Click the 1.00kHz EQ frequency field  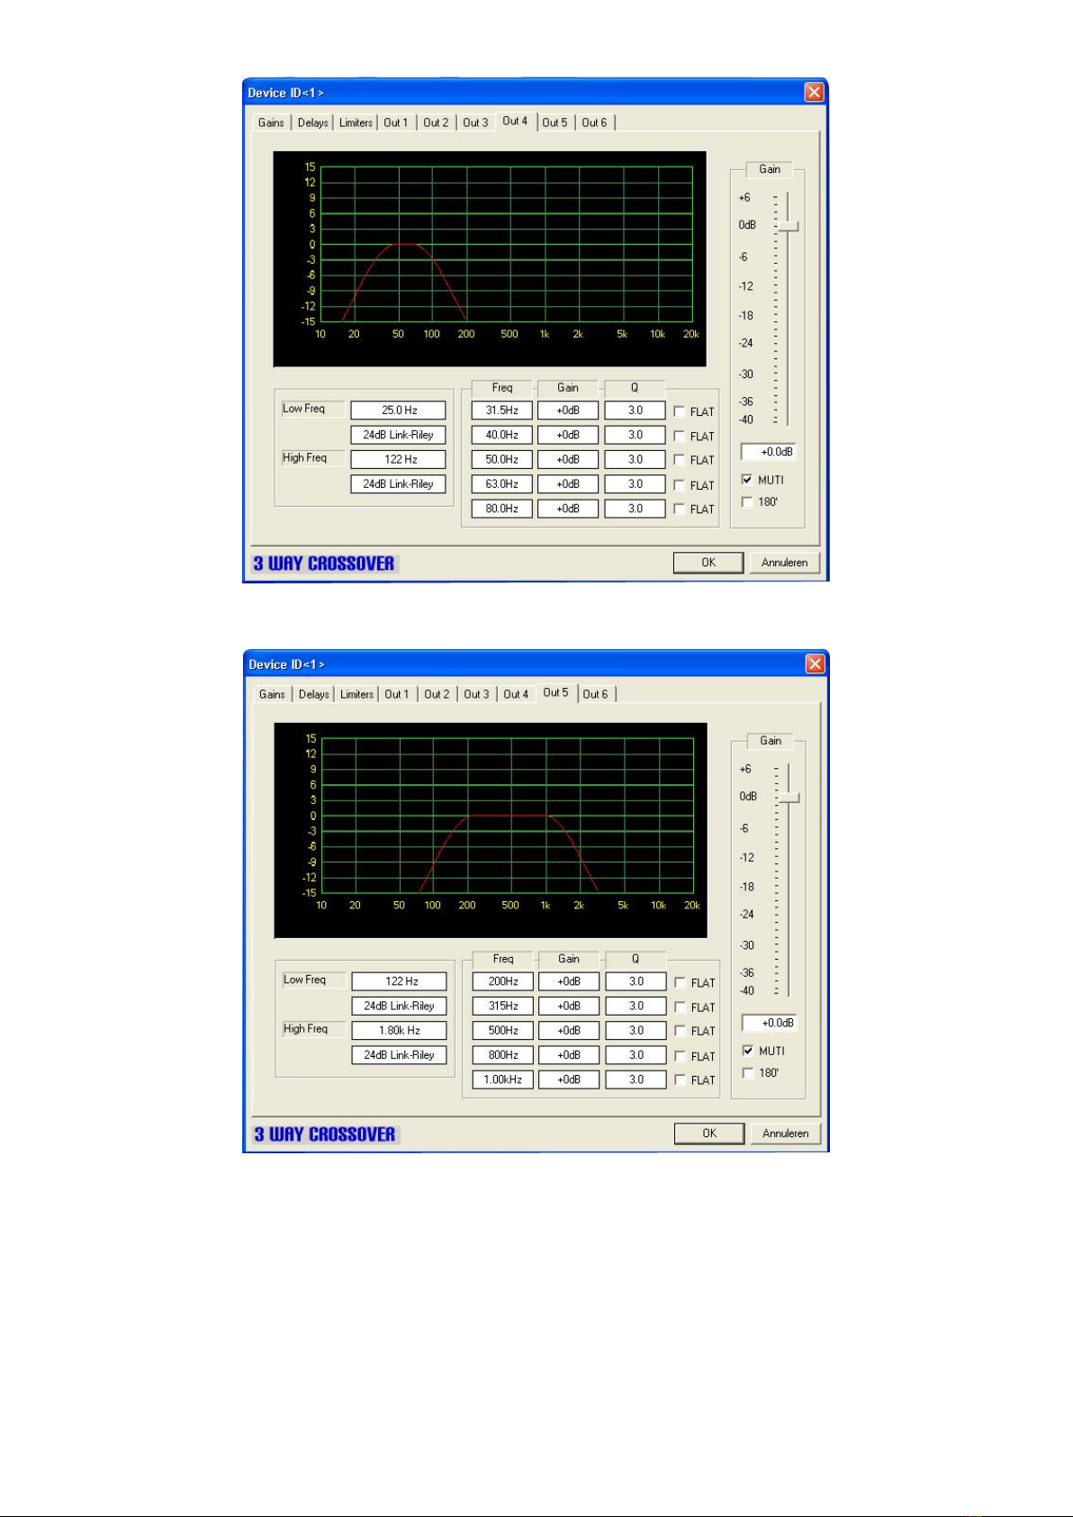[x=503, y=1079]
